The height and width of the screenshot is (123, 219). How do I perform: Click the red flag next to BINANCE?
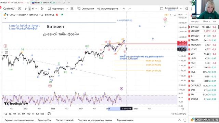57,15
